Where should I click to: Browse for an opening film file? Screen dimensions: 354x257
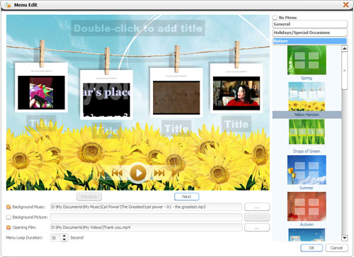(257, 227)
